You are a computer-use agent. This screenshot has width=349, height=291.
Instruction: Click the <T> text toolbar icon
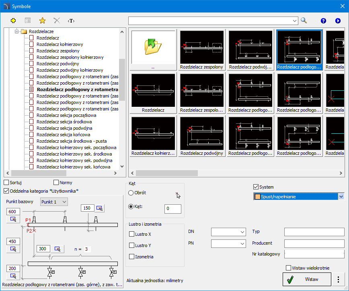pyautogui.click(x=71, y=20)
